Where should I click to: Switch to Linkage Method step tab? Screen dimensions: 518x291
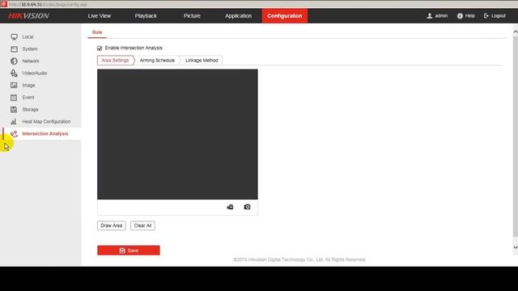click(x=202, y=61)
